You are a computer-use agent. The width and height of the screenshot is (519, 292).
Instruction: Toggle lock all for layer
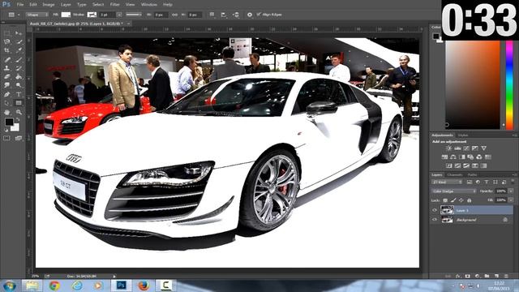469,200
